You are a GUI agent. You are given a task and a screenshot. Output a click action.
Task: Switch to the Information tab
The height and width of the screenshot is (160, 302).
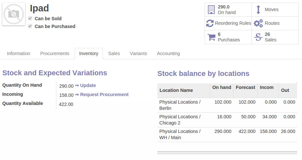click(19, 53)
